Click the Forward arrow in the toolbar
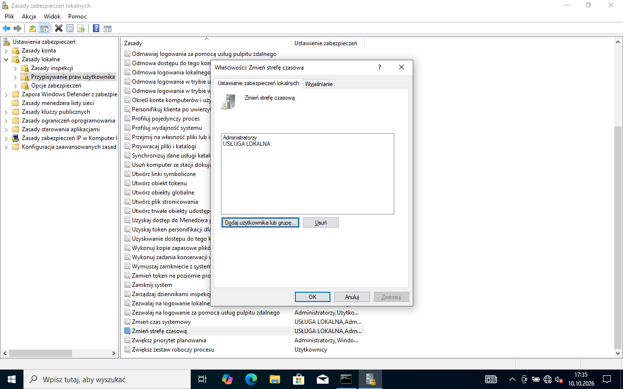Viewport: 623px width, 389px height. 18,29
